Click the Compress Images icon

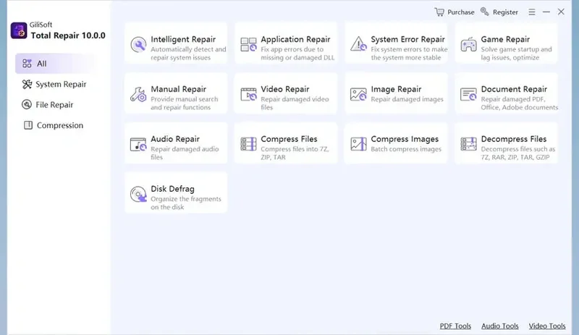358,144
